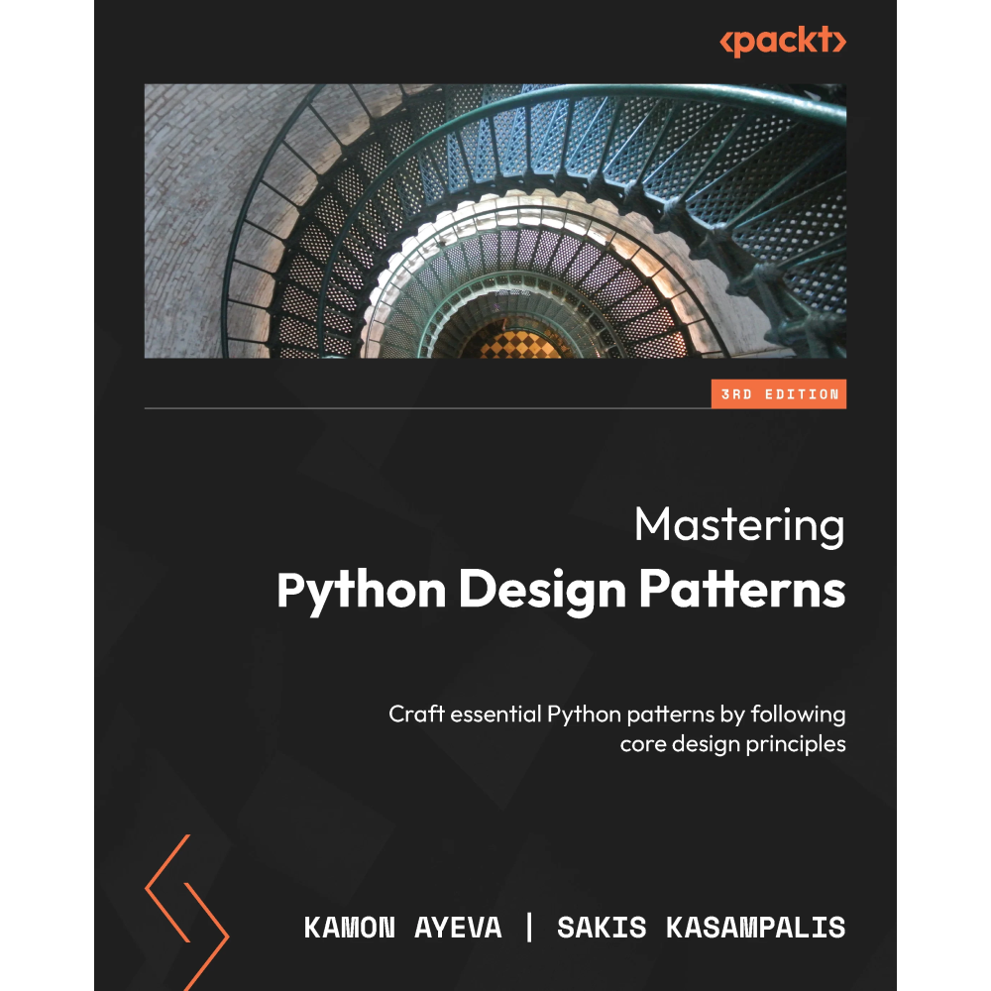This screenshot has width=991, height=991.
Task: Click the Packt publisher logo
Action: [783, 43]
